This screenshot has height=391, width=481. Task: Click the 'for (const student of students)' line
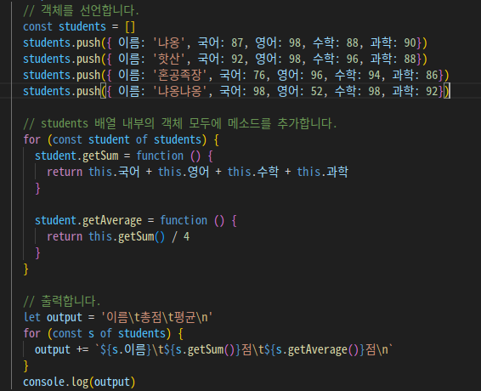coord(122,140)
